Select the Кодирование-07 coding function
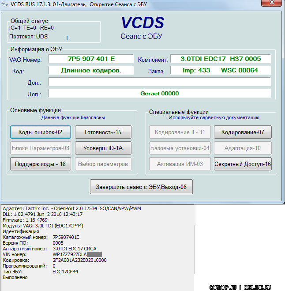Viewport: 285px width, 291px height. pos(243,132)
